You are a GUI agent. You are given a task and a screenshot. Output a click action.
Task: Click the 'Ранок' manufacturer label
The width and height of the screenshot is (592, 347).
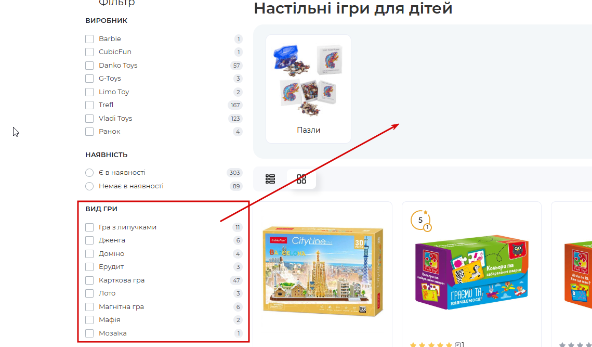coord(110,132)
